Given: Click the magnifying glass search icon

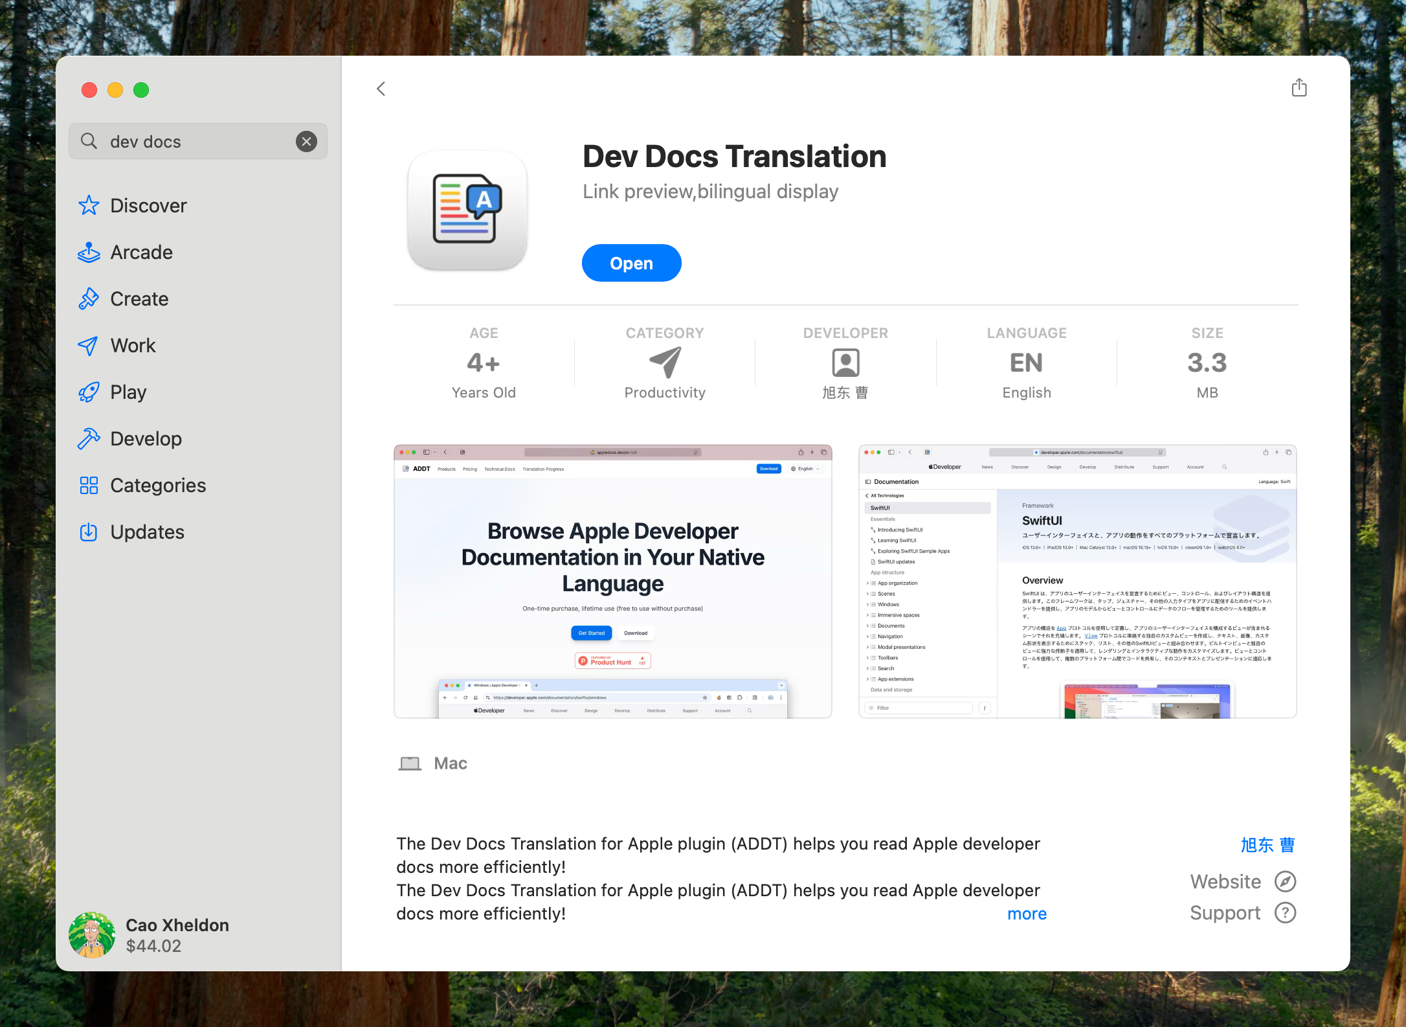Looking at the screenshot, I should click(x=89, y=141).
